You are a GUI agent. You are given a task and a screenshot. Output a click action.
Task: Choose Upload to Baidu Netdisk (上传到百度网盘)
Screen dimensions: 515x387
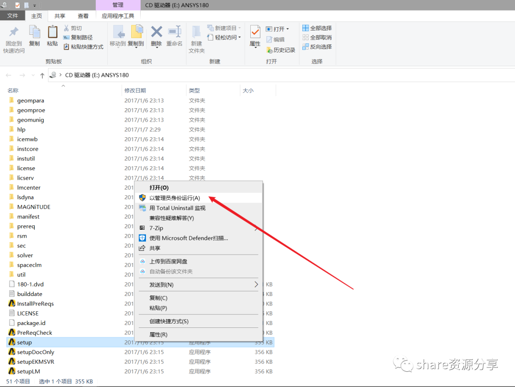tap(198, 261)
